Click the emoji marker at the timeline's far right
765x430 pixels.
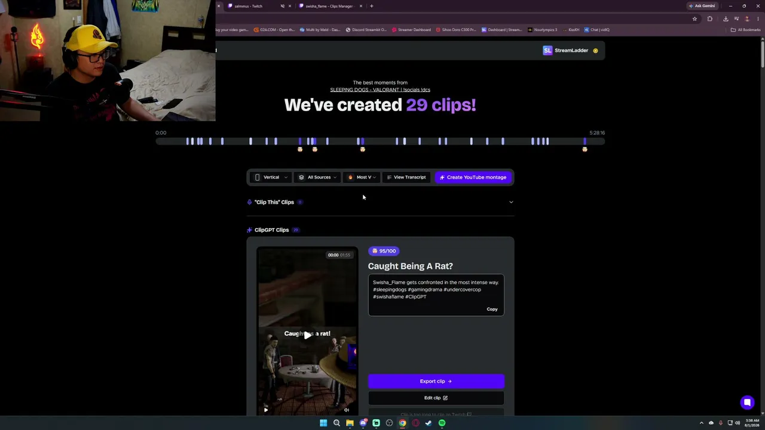[x=585, y=149]
